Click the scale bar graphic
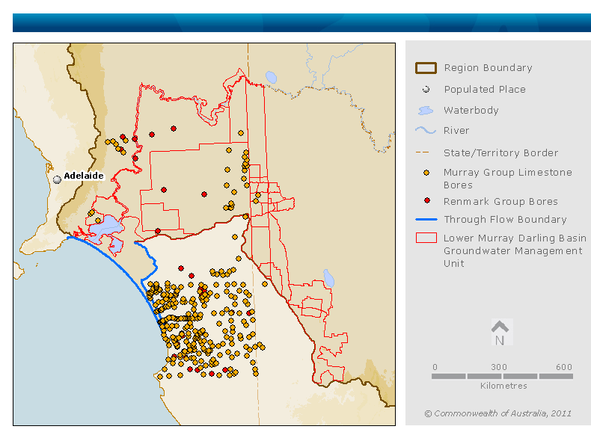Screen dimensions: 591x444 pyautogui.click(x=502, y=376)
